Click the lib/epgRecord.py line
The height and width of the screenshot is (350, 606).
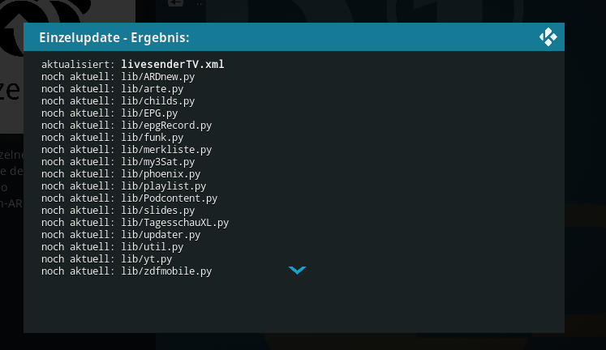[x=127, y=126]
